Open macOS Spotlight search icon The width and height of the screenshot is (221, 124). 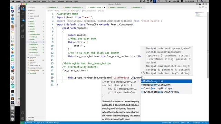[x=198, y=1]
